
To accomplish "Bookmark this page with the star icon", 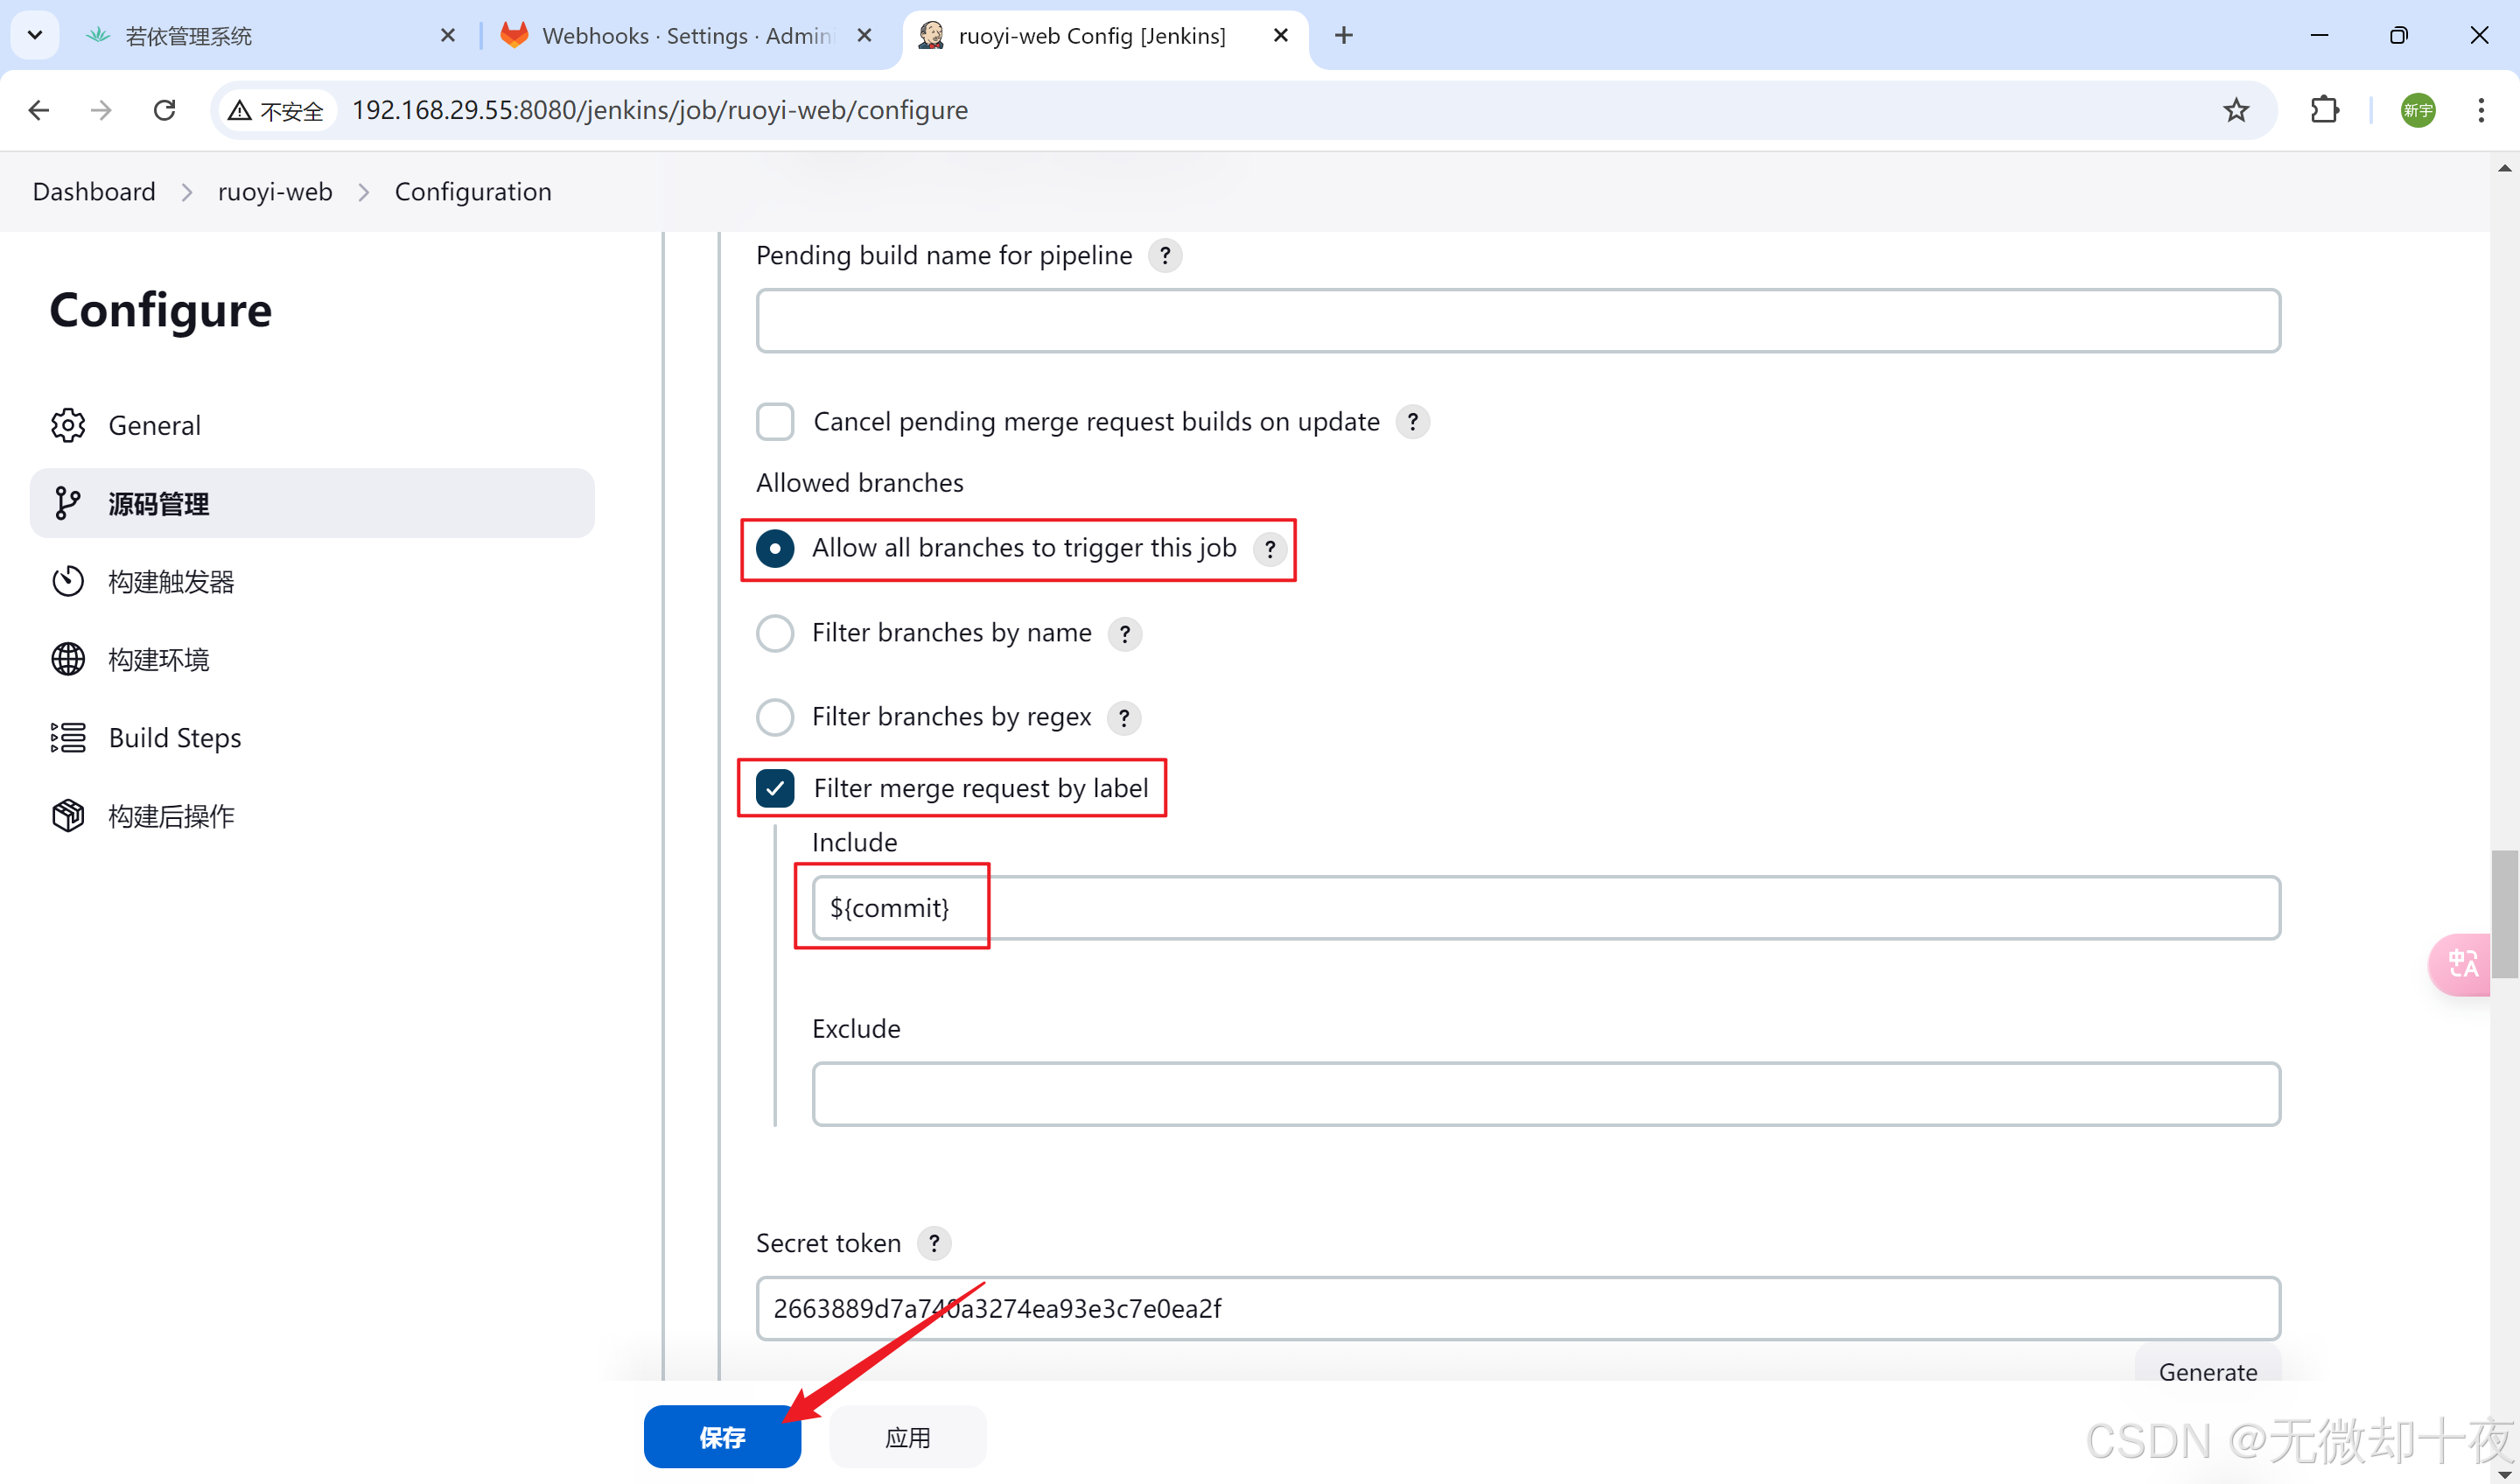I will (x=2236, y=110).
